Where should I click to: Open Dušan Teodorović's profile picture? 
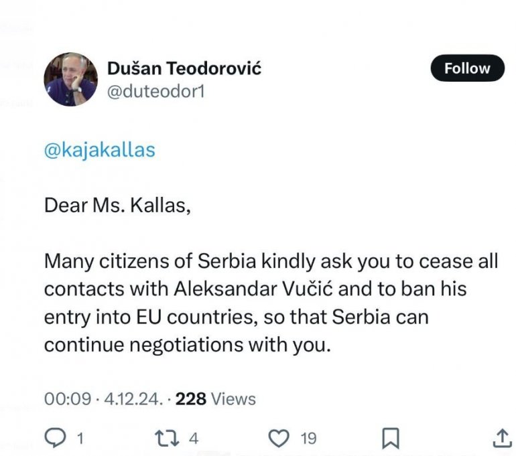[71, 79]
